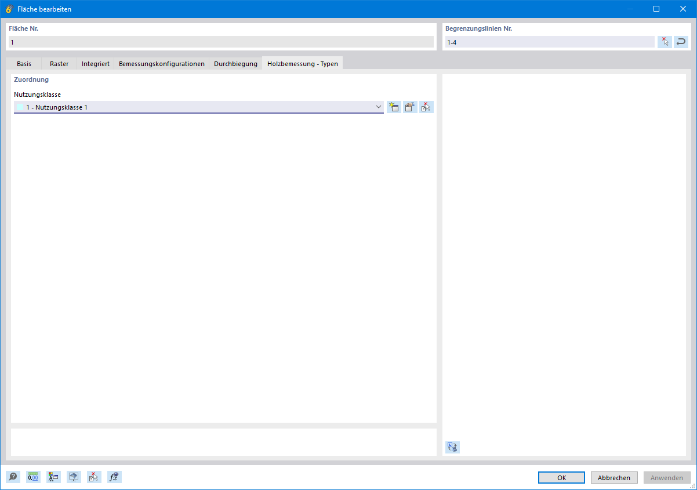Switch to the Raster tab

(59, 64)
